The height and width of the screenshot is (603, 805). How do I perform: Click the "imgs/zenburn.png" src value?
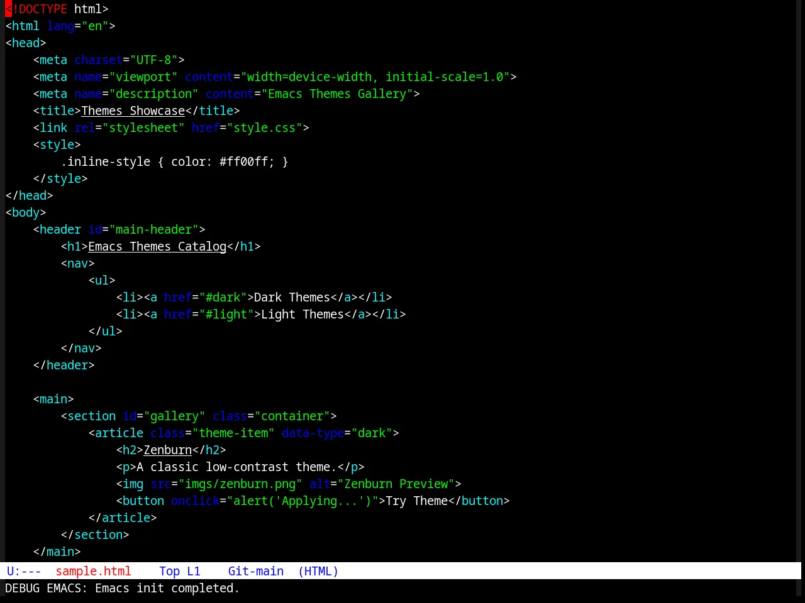[240, 484]
